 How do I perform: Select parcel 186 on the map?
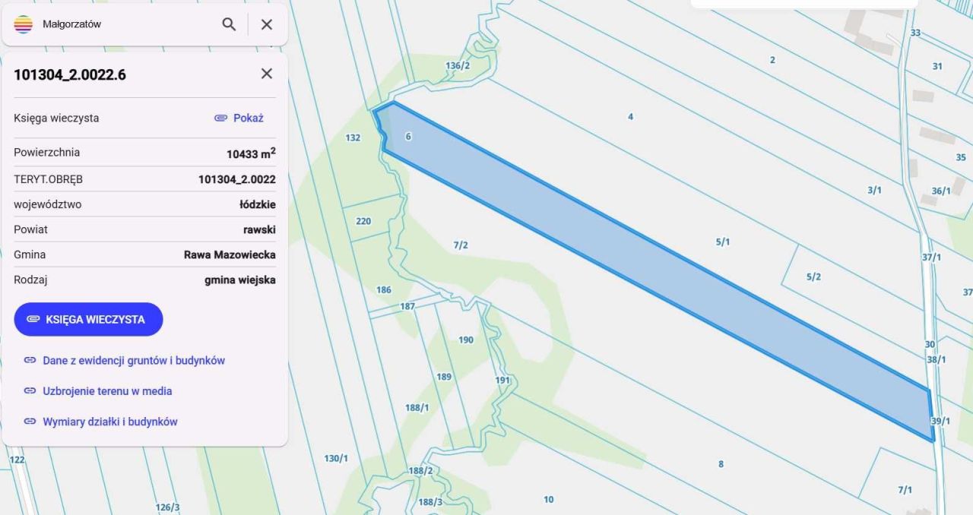tap(384, 289)
